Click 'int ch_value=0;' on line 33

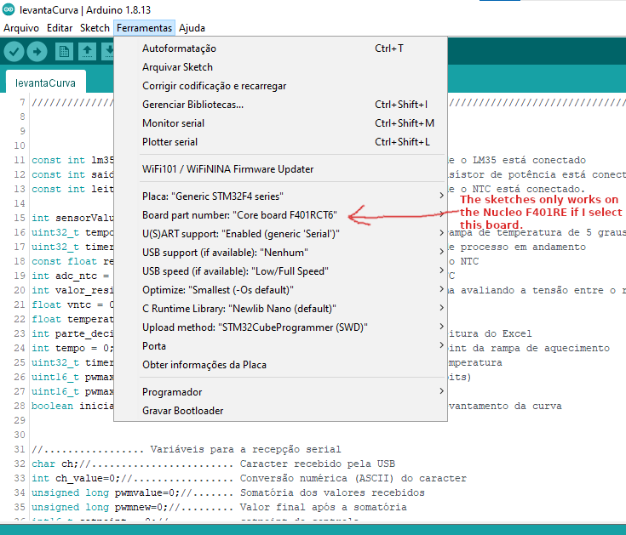tap(76, 478)
